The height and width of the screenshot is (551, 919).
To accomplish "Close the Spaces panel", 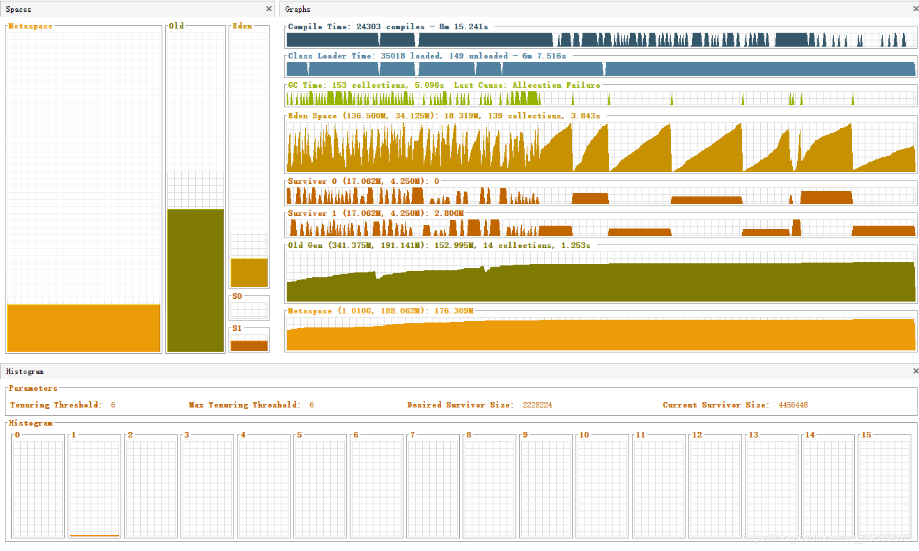I will pos(269,9).
